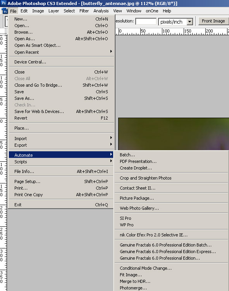Click the horizontal ruler above the canvas
The width and height of the screenshot is (229, 291).
(x=172, y=32)
